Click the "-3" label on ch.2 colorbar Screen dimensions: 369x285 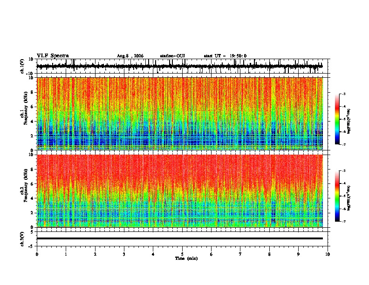coord(344,171)
